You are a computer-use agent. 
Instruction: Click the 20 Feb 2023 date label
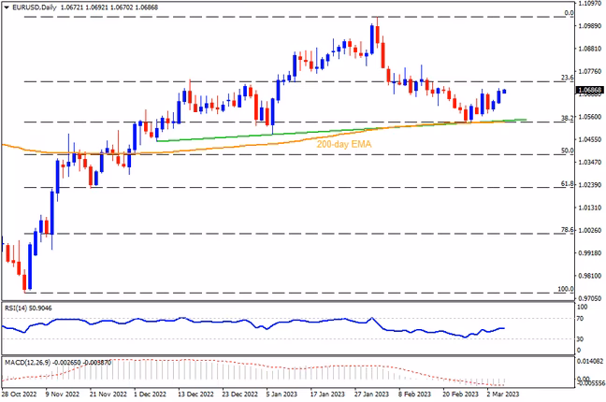pos(460,395)
